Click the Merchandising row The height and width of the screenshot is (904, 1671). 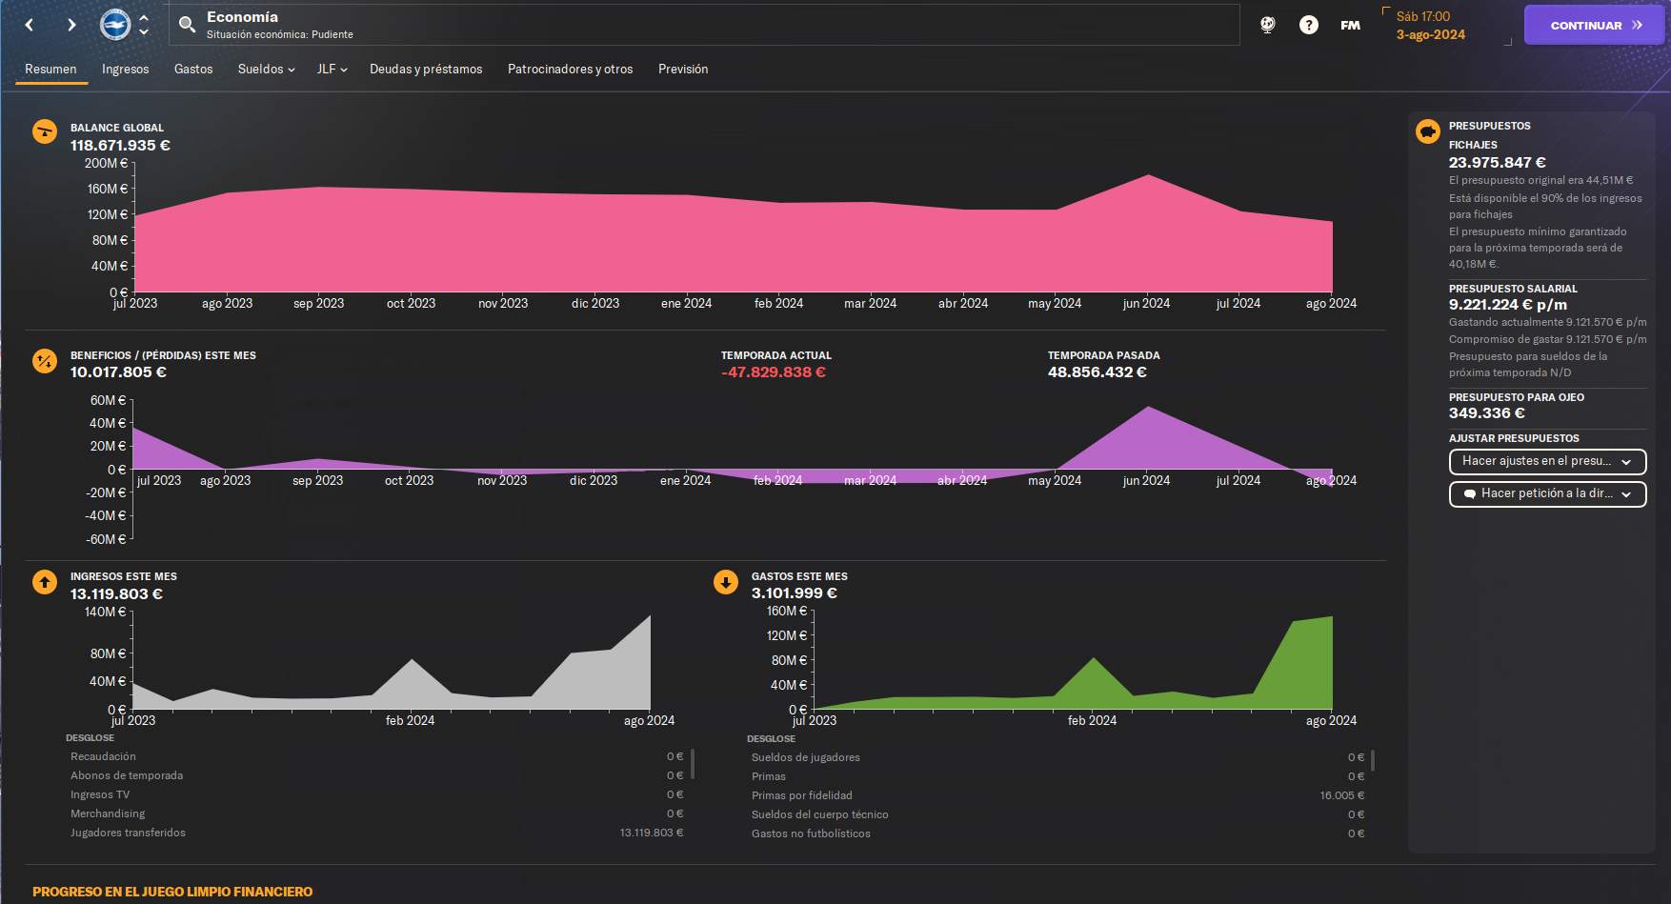tap(376, 814)
